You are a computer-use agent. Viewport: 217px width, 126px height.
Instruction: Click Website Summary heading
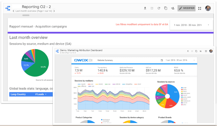click(x=105, y=60)
